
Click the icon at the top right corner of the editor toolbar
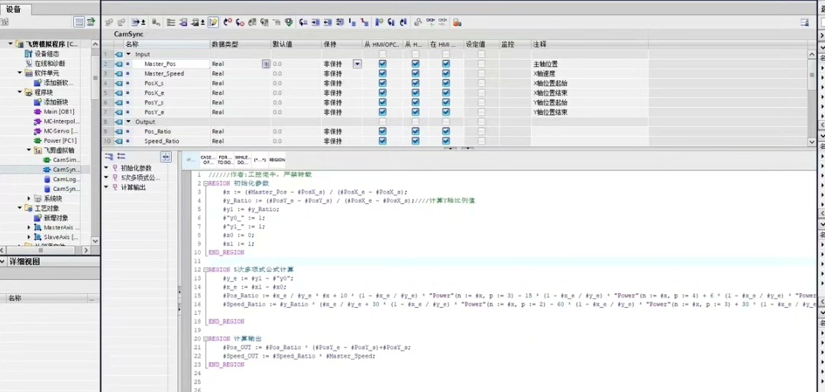pos(804,22)
